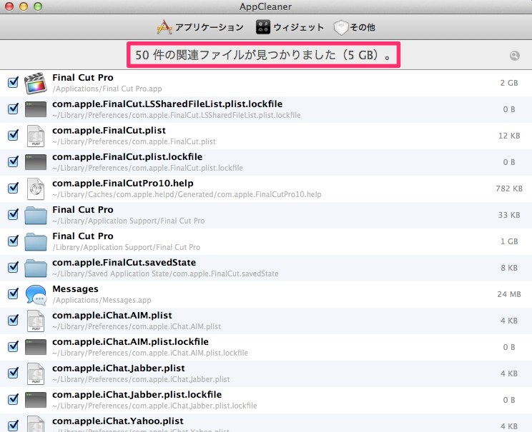Click the 50 件の関連ファイル status message
The height and width of the screenshot is (432, 532).
[264, 55]
